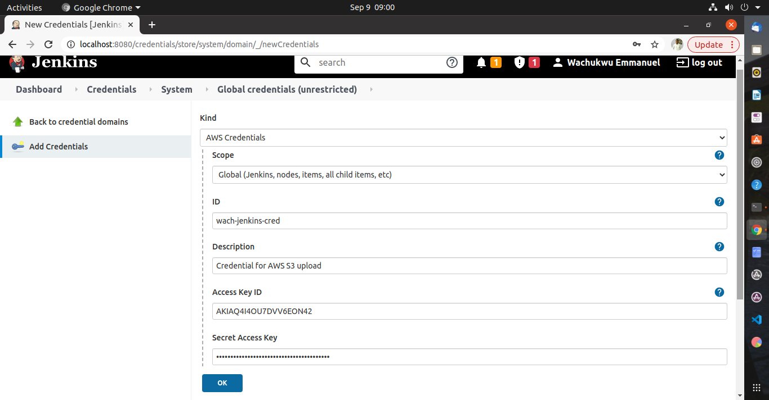Open Terminal from the dock

757,207
